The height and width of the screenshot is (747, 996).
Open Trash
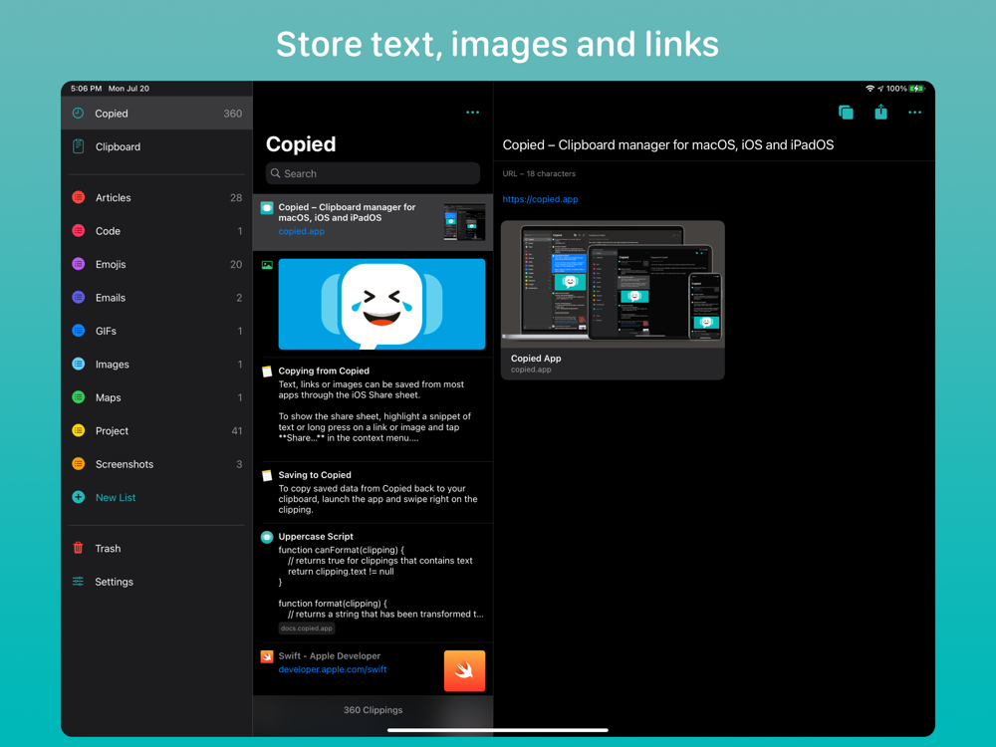click(108, 548)
